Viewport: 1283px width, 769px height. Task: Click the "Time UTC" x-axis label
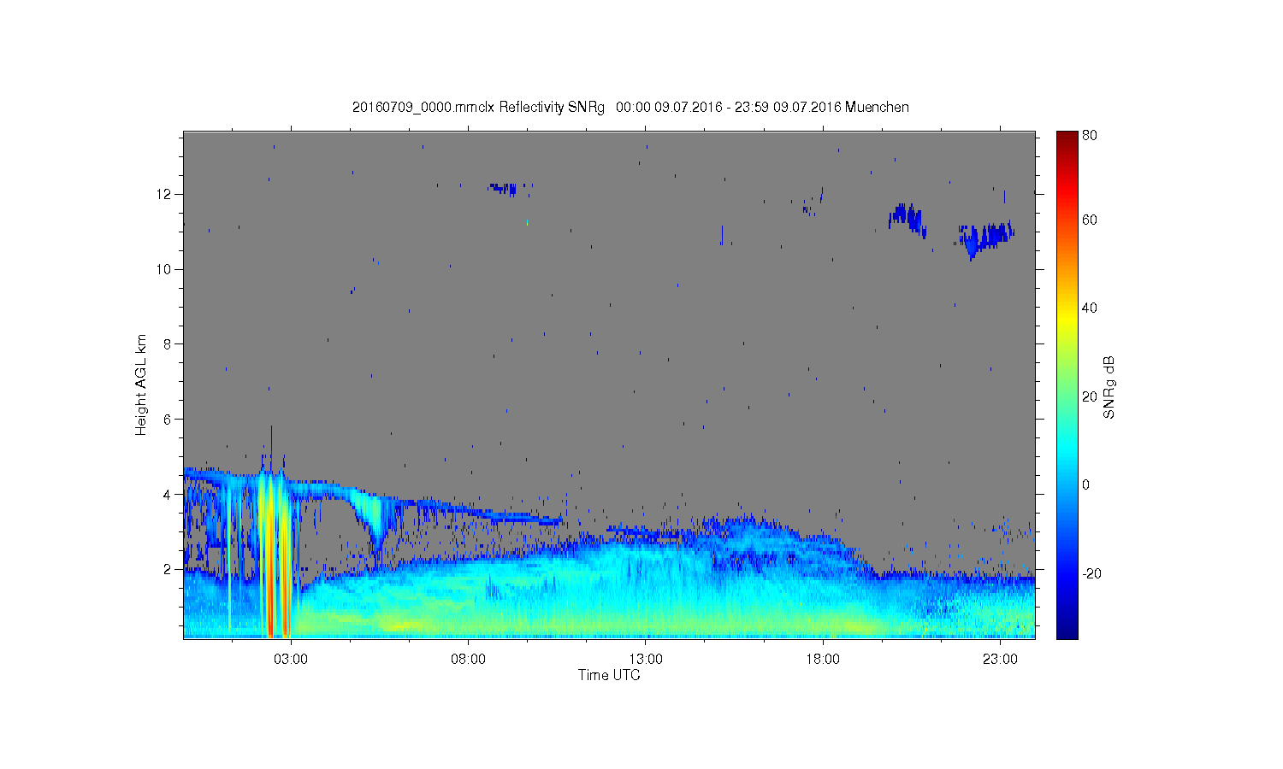click(609, 675)
